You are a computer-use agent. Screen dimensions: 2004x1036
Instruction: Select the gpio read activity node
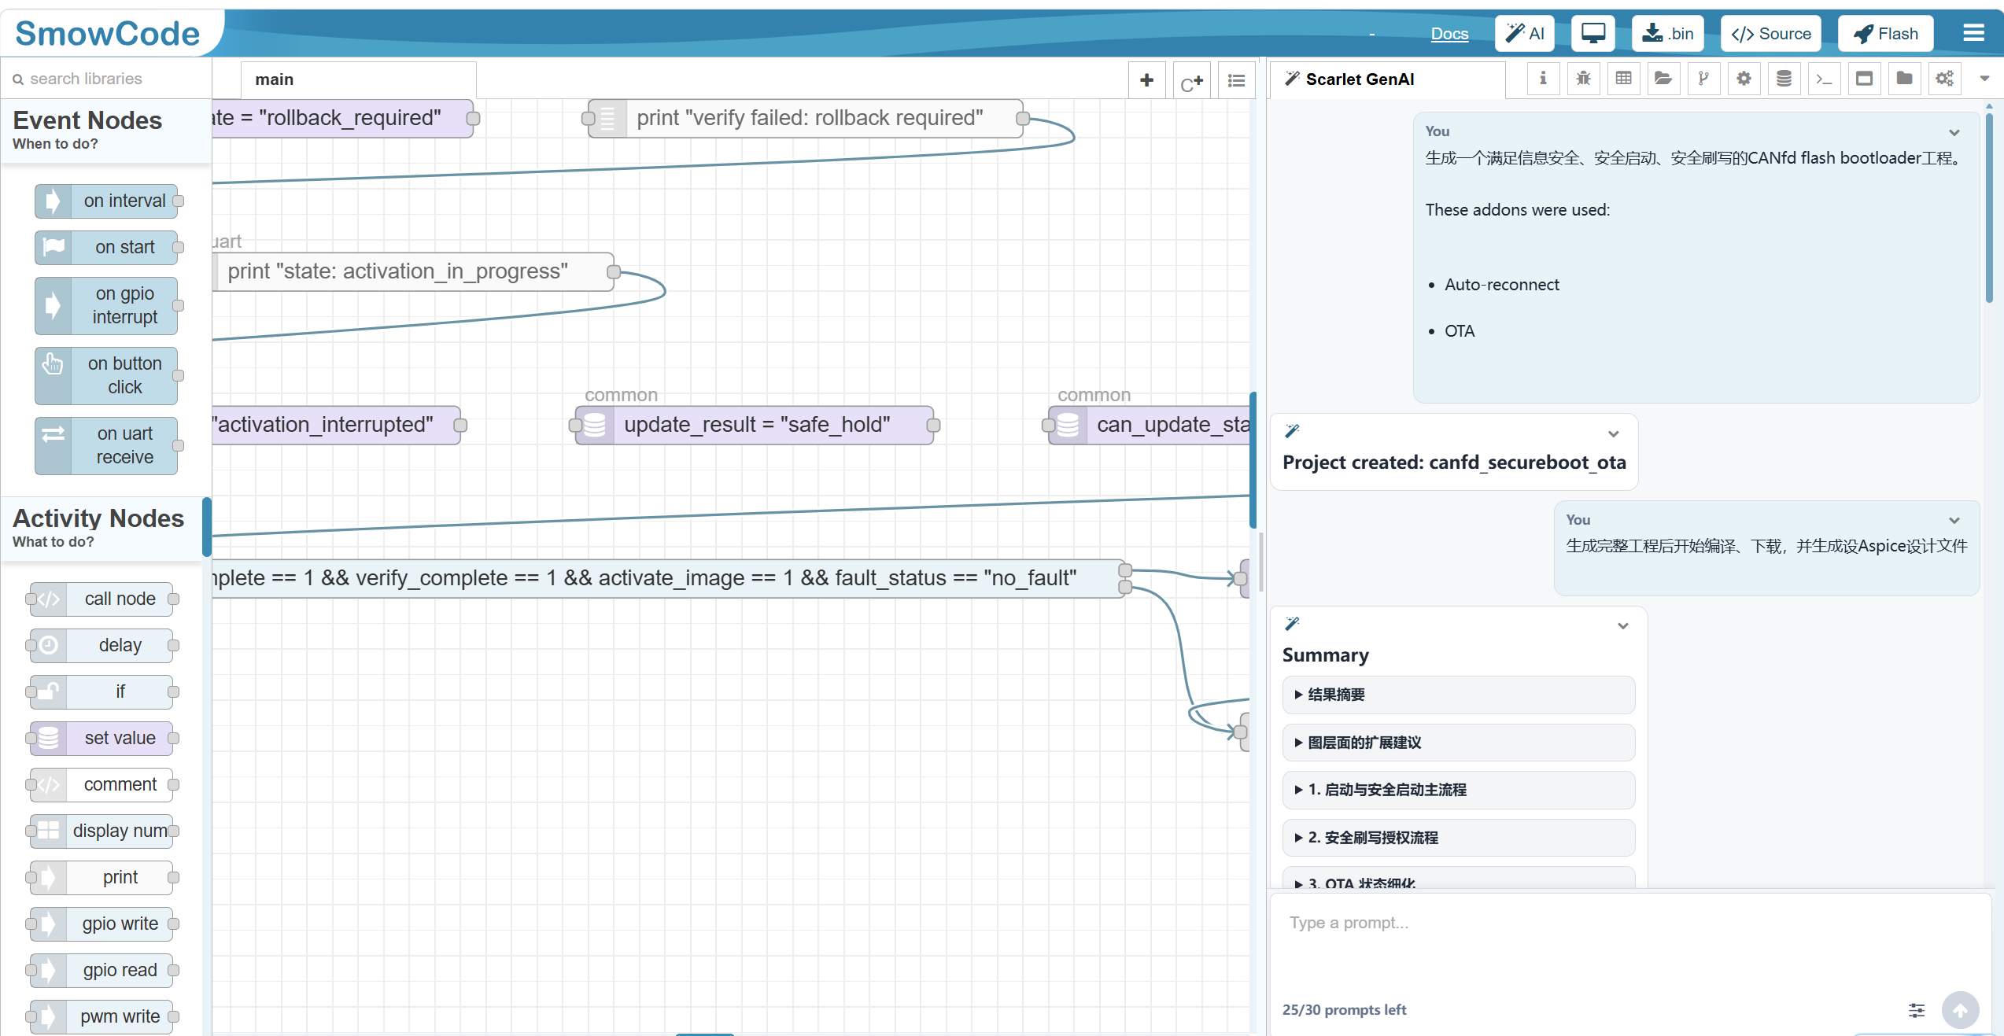pos(101,971)
